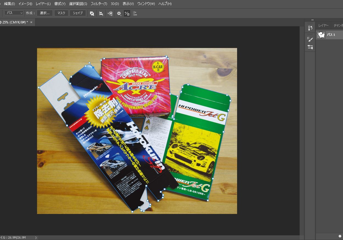Expand the status bar info arrow
The image size is (343, 240).
[x=36, y=238]
